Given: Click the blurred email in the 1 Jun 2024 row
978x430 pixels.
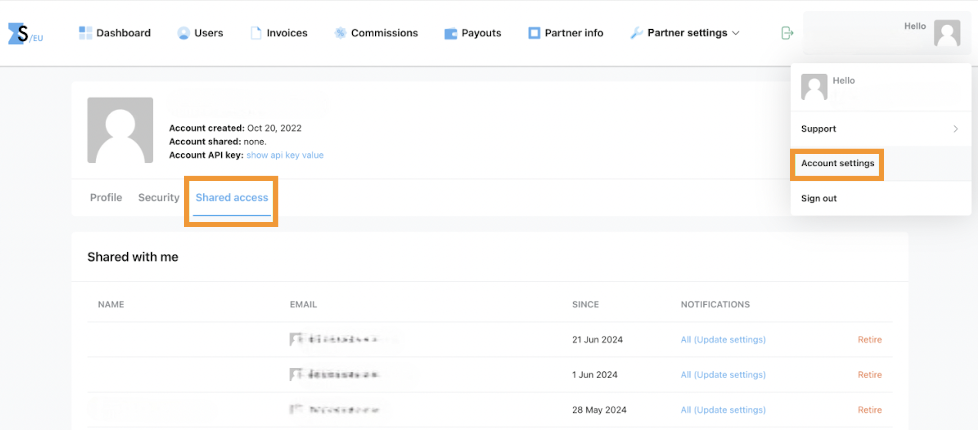Looking at the screenshot, I should click(x=334, y=375).
